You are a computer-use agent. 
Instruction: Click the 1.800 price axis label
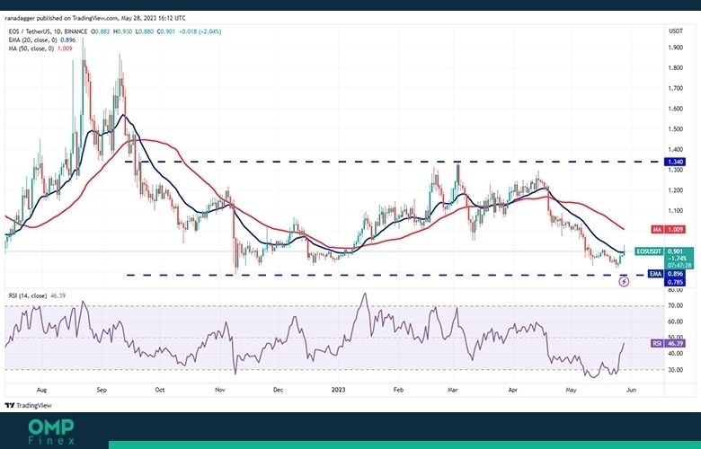click(675, 68)
